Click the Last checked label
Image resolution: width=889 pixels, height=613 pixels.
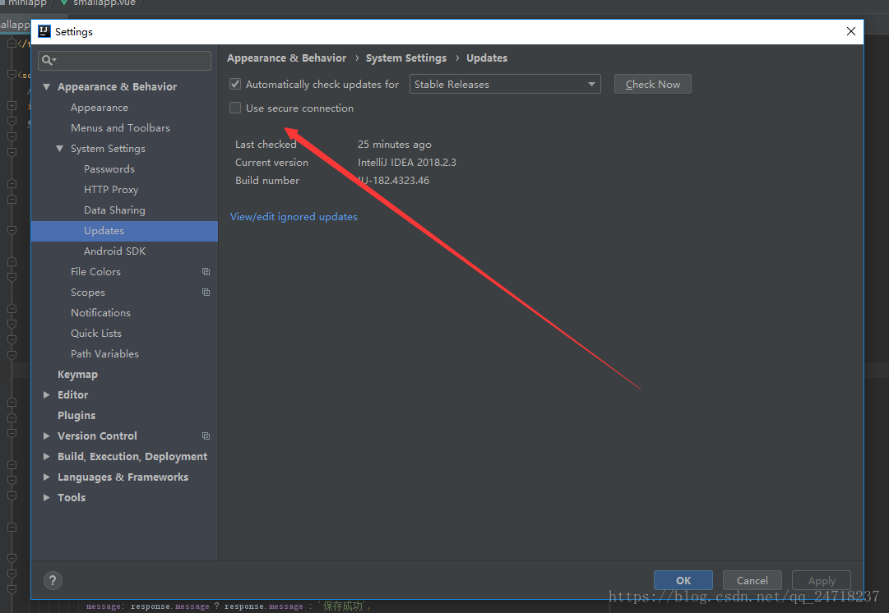(x=266, y=145)
